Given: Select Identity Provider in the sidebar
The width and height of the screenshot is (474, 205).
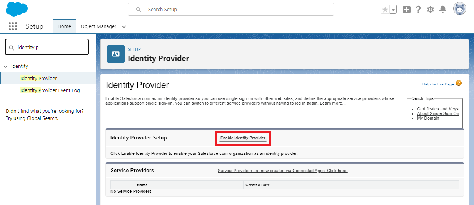Looking at the screenshot, I should pyautogui.click(x=38, y=78).
